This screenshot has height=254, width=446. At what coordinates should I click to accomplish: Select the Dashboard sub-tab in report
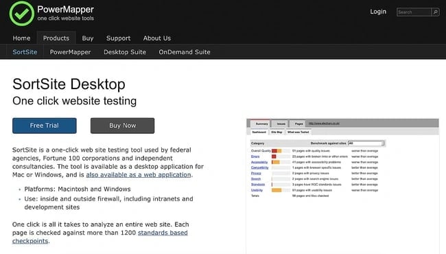(x=259, y=132)
